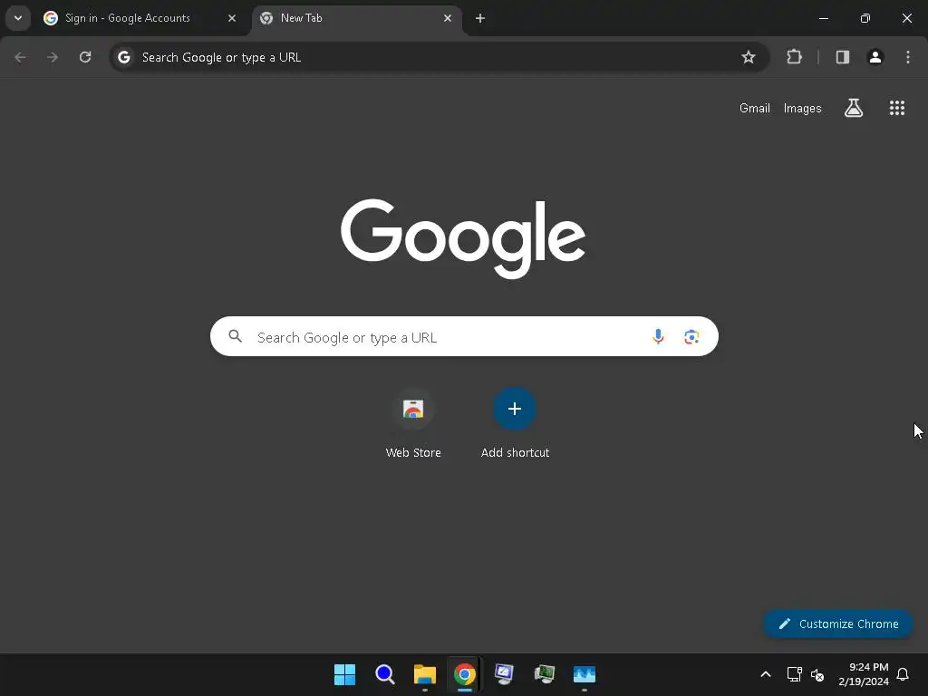Open the blue chart app in taskbar

coord(585,674)
